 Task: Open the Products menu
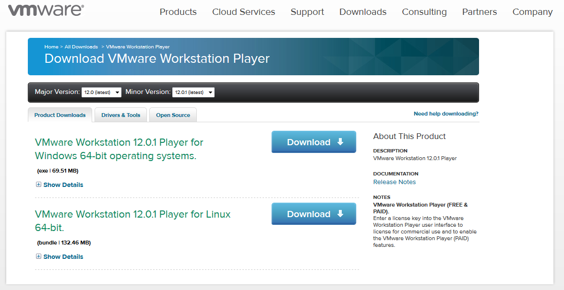pos(178,12)
